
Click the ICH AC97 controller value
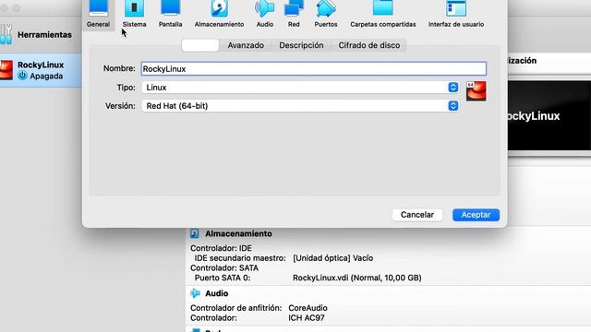[x=306, y=318]
